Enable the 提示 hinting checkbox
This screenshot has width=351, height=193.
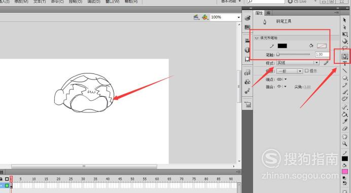[307, 71]
